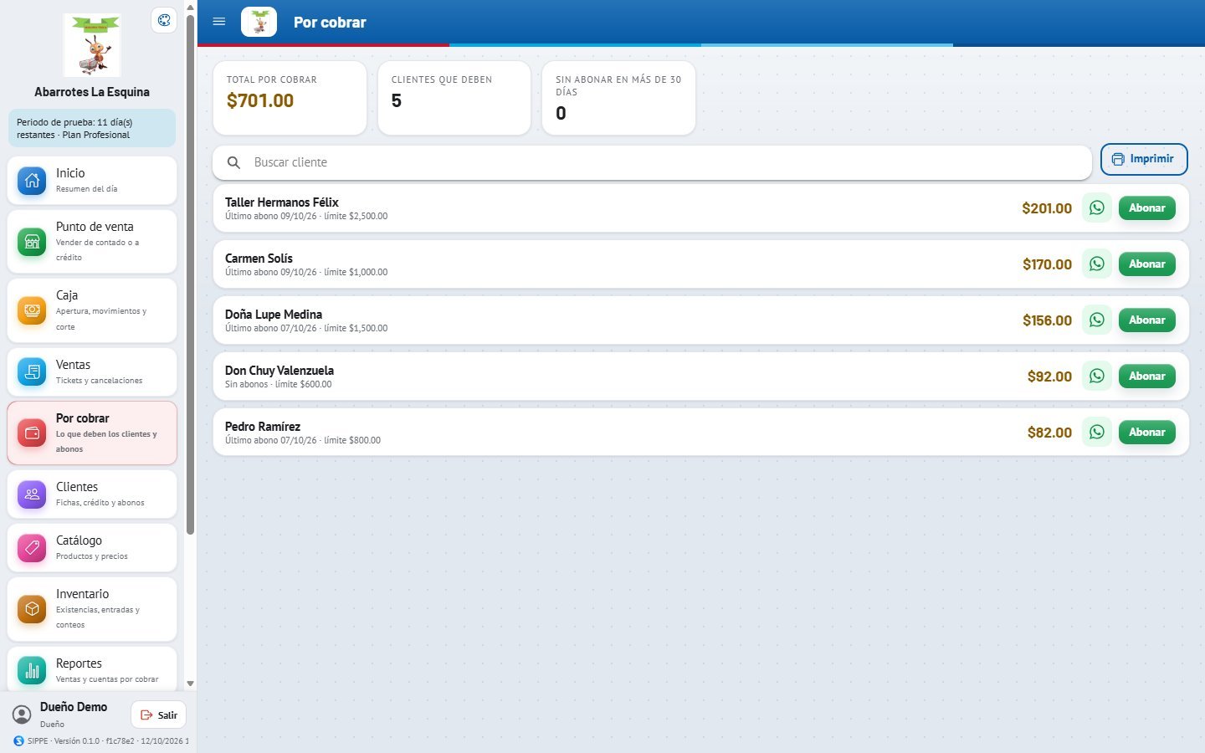
Task: Click the Ventas receipt icon
Action: tap(32, 372)
